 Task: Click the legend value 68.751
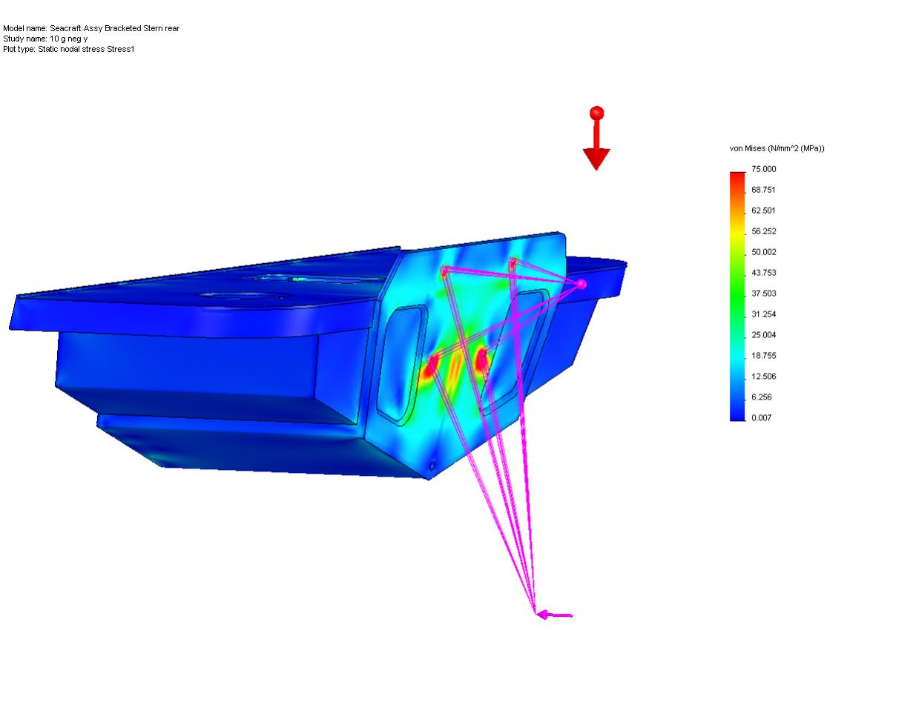click(764, 190)
